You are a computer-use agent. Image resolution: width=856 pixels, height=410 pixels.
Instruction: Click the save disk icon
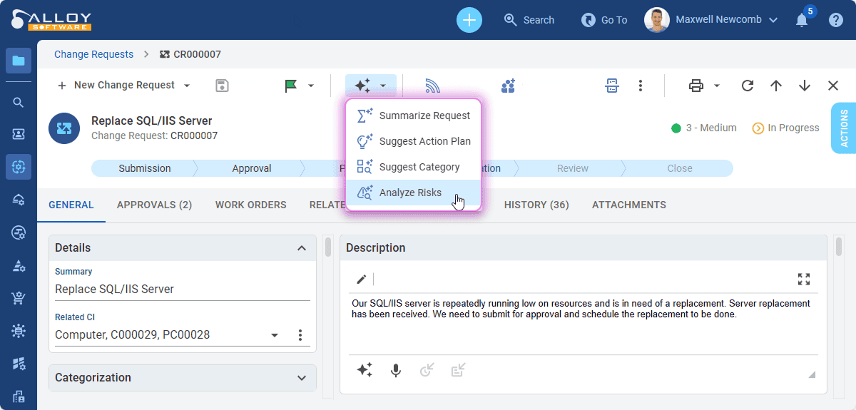pyautogui.click(x=222, y=86)
